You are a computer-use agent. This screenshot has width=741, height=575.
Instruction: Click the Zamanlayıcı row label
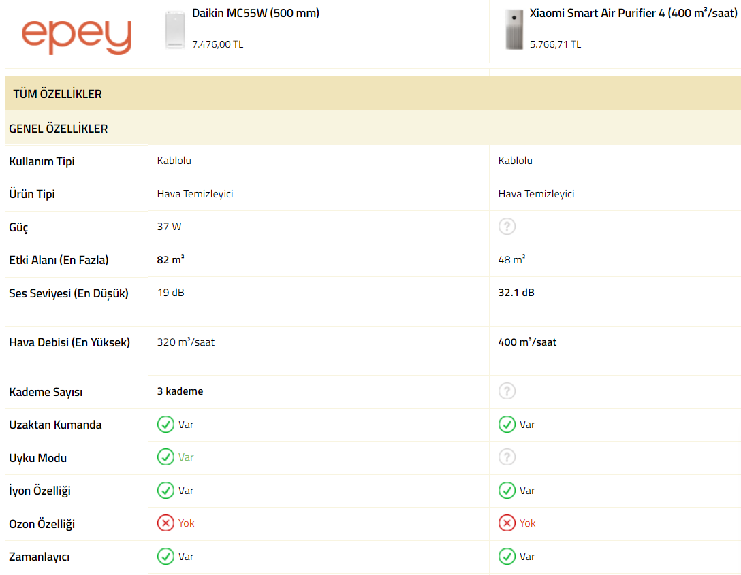pyautogui.click(x=40, y=557)
